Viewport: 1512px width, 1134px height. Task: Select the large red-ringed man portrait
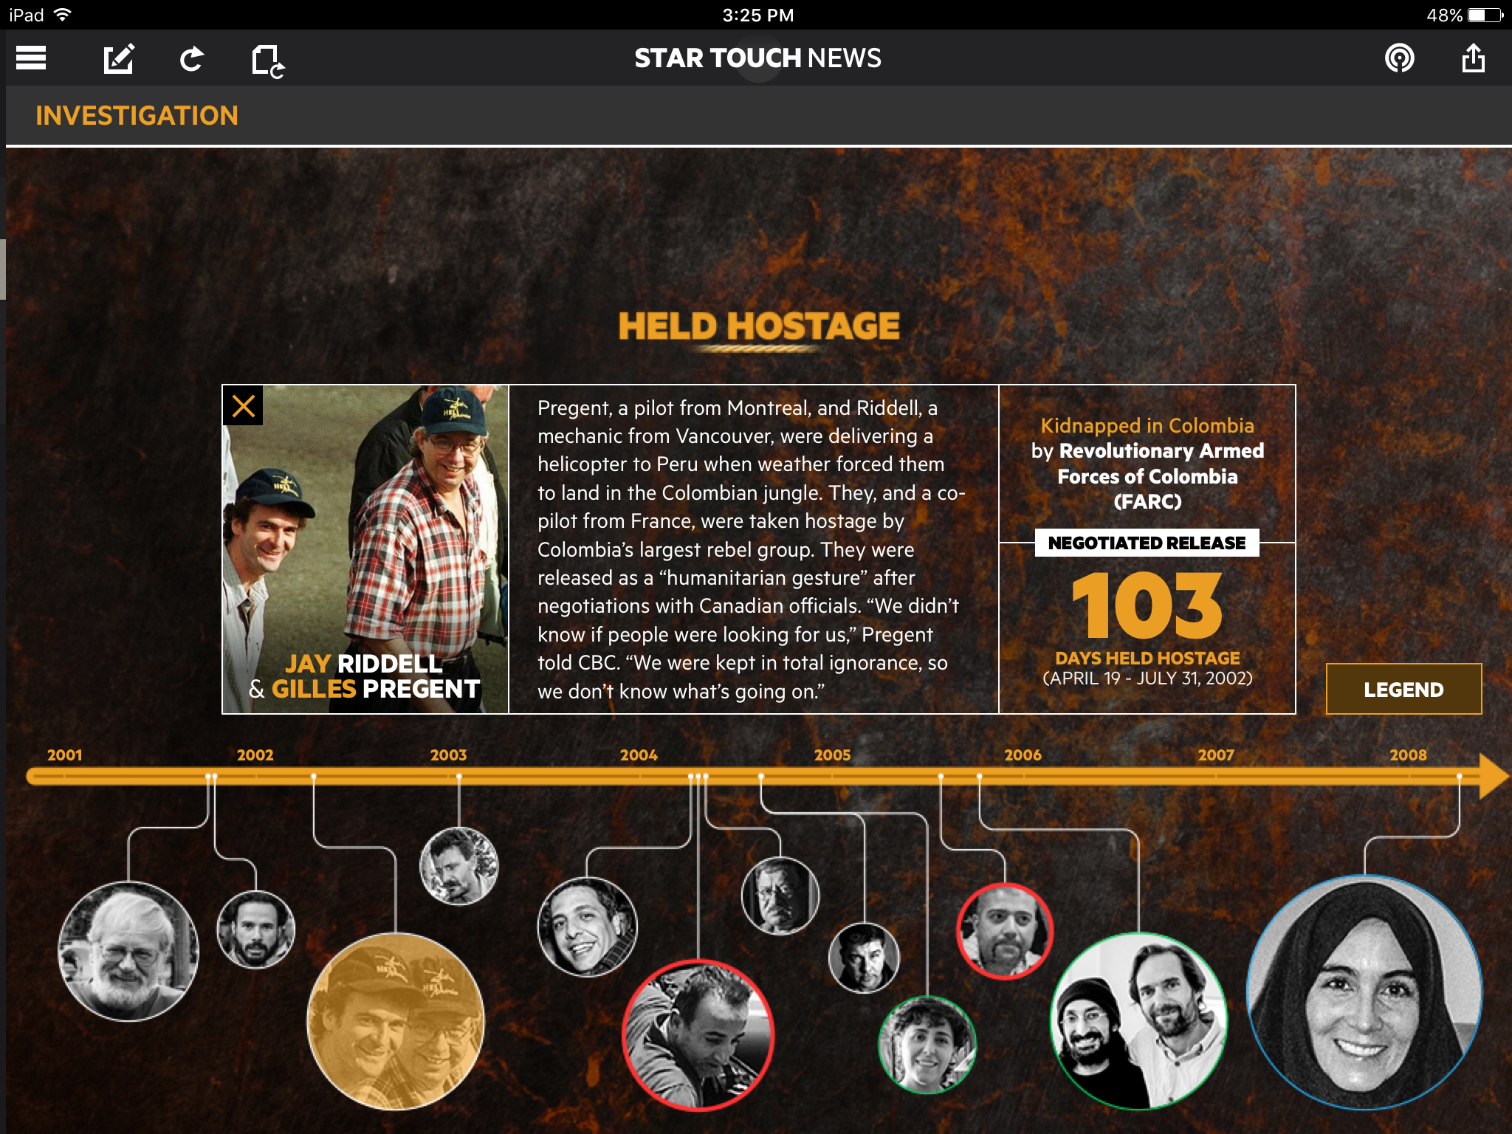(698, 1034)
